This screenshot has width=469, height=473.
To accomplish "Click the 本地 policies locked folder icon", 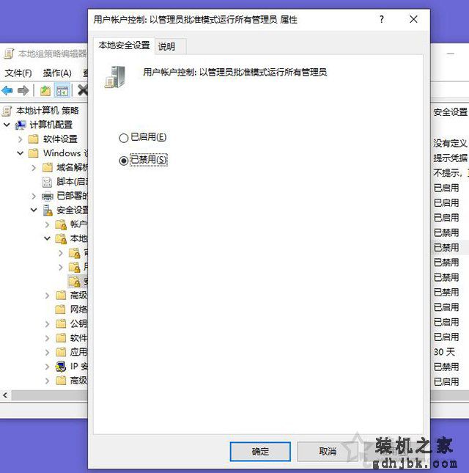I will [61, 238].
